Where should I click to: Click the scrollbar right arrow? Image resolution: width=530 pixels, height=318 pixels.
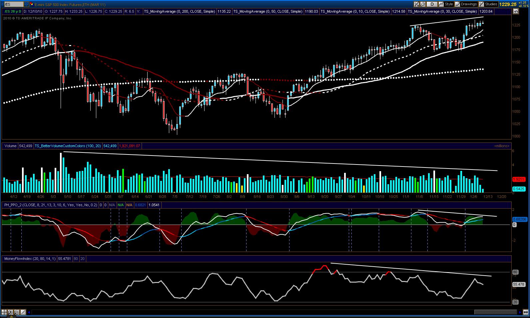click(x=520, y=312)
